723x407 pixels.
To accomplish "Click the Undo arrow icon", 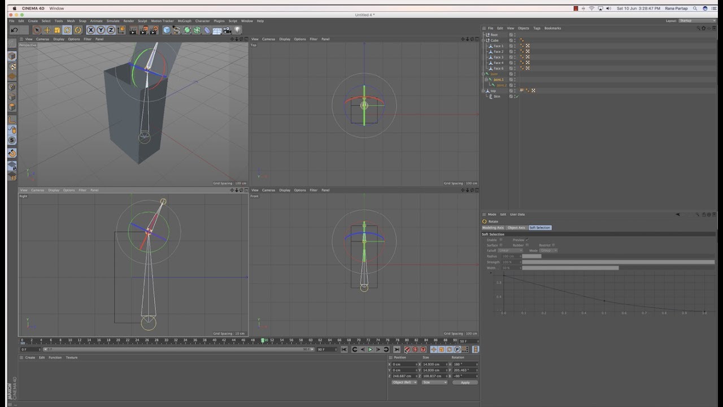I will coord(14,30).
